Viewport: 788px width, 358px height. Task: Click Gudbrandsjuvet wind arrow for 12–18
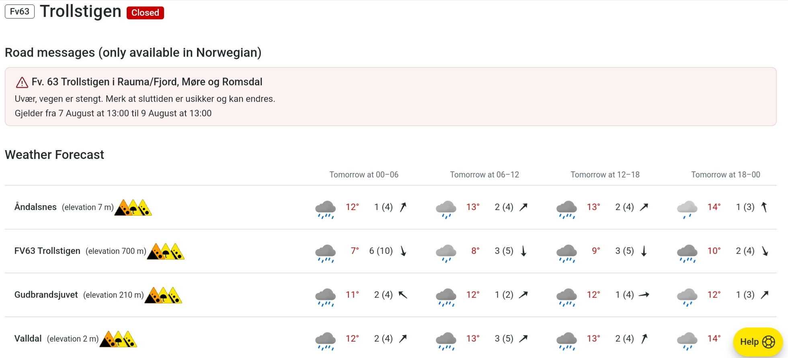point(644,295)
